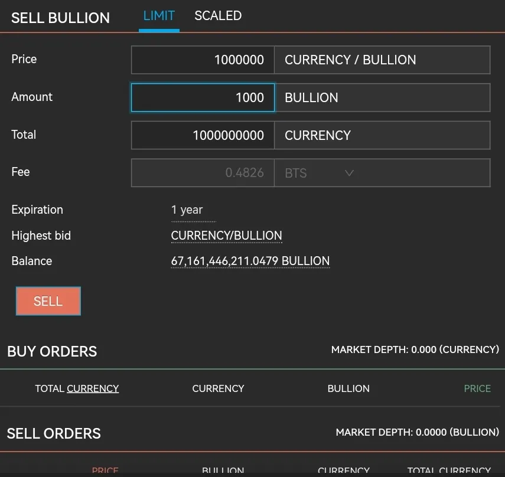This screenshot has height=477, width=505.
Task: Focus the Amount field showing 1000
Action: pos(203,97)
